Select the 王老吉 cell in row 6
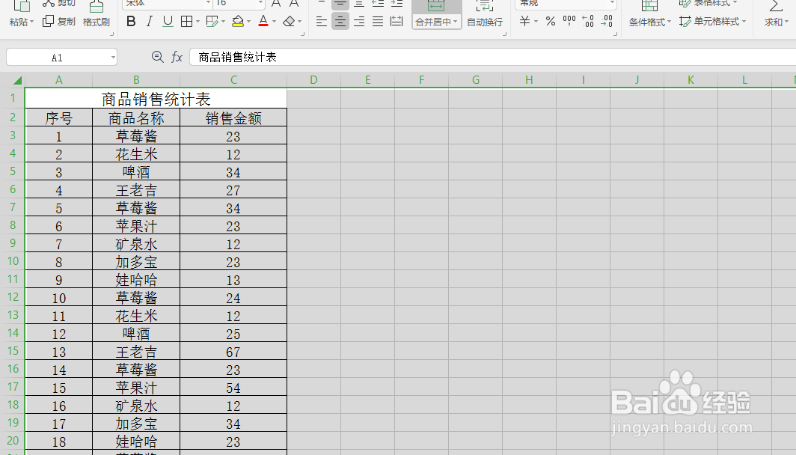Image resolution: width=796 pixels, height=455 pixels. coord(136,190)
